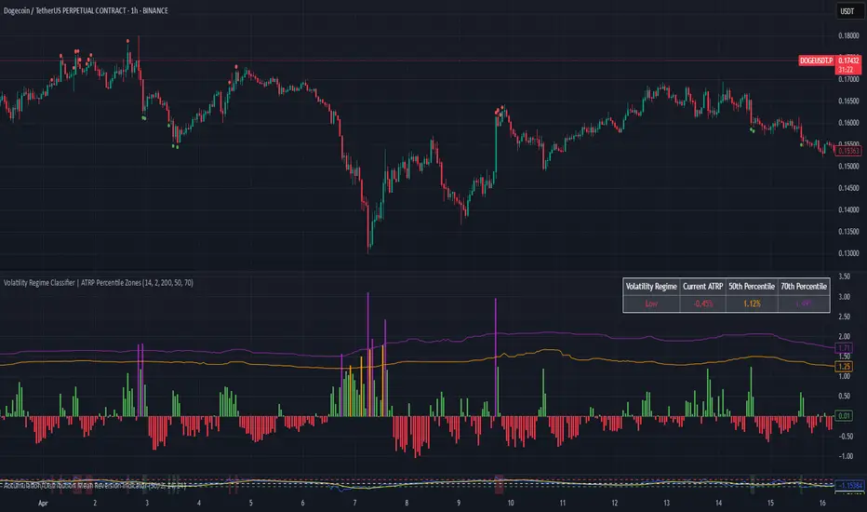Open the Volatility Regime Classifier indicator legend
867x512 pixels.
click(x=99, y=283)
